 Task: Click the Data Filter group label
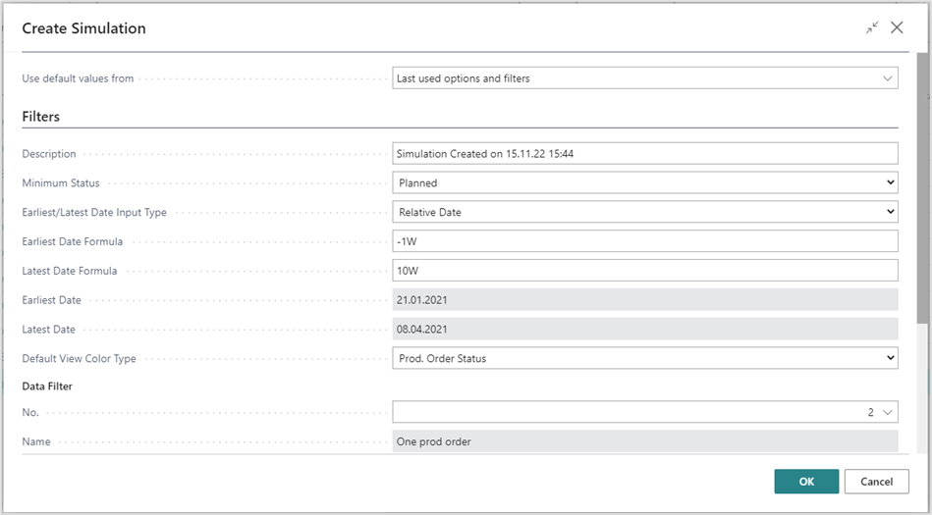(47, 386)
